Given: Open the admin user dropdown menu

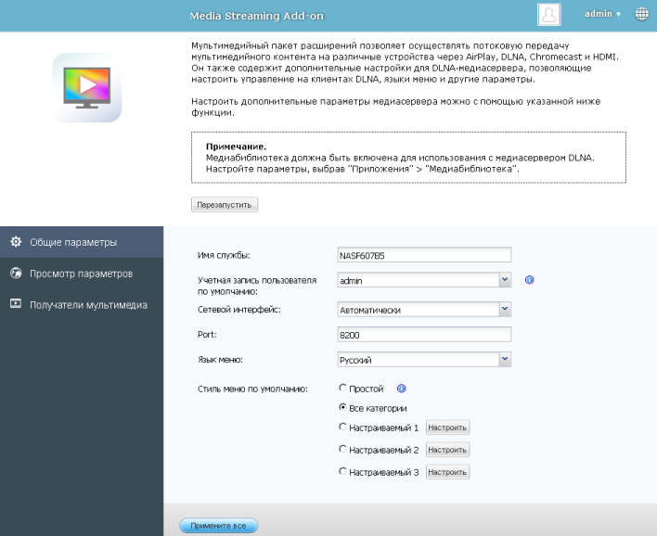Looking at the screenshot, I should tap(602, 14).
